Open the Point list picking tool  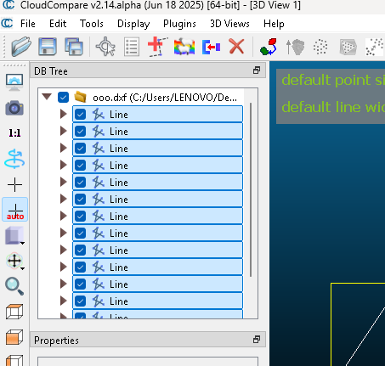[x=132, y=47]
